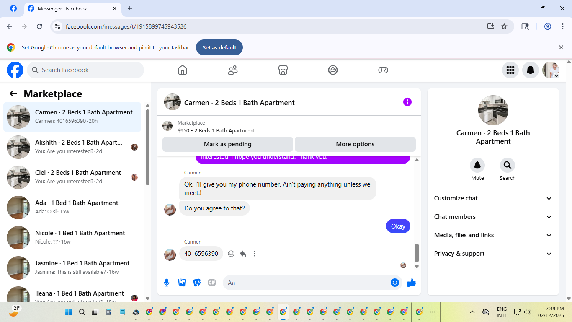The image size is (572, 322).
Task: Open the $950 - 2 Beds 1 Bath listing link
Action: tap(216, 130)
